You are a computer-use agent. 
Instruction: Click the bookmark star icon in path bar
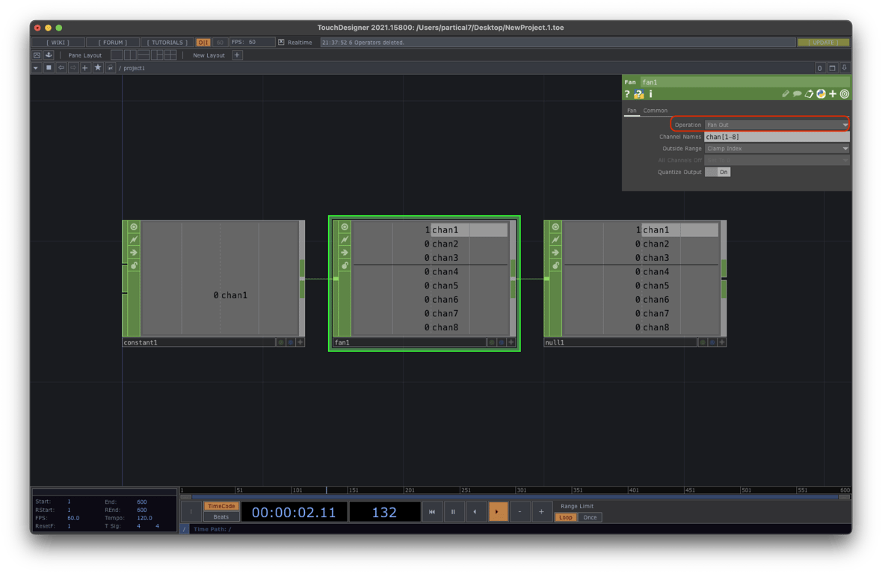click(98, 68)
